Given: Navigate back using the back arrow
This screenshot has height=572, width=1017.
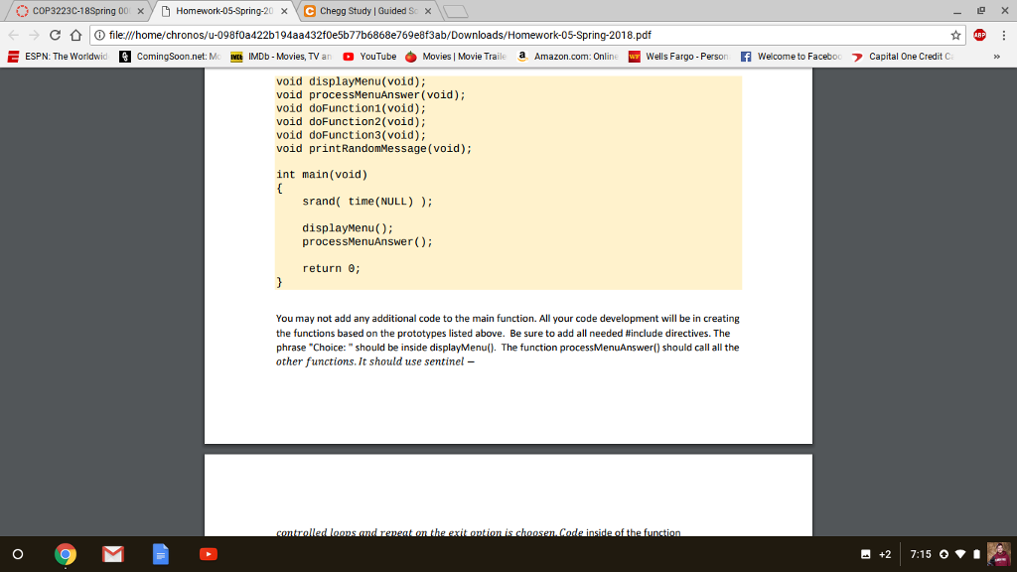Looking at the screenshot, I should click(11, 33).
